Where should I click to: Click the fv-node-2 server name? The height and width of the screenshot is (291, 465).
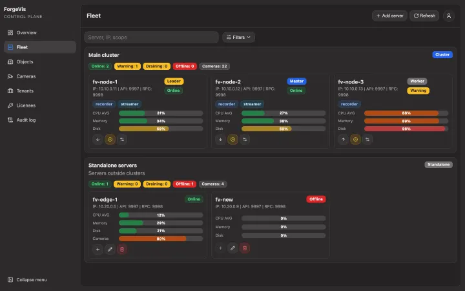(x=228, y=82)
